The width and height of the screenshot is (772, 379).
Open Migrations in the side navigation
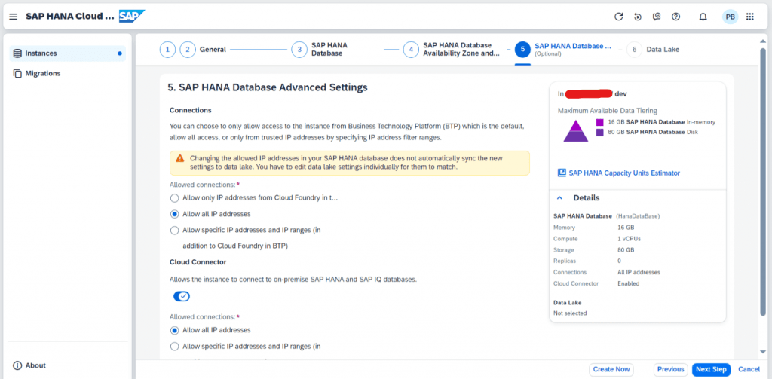point(67,73)
